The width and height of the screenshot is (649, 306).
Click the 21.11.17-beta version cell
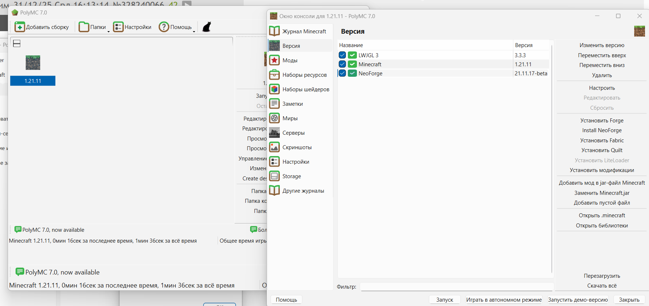(x=531, y=73)
